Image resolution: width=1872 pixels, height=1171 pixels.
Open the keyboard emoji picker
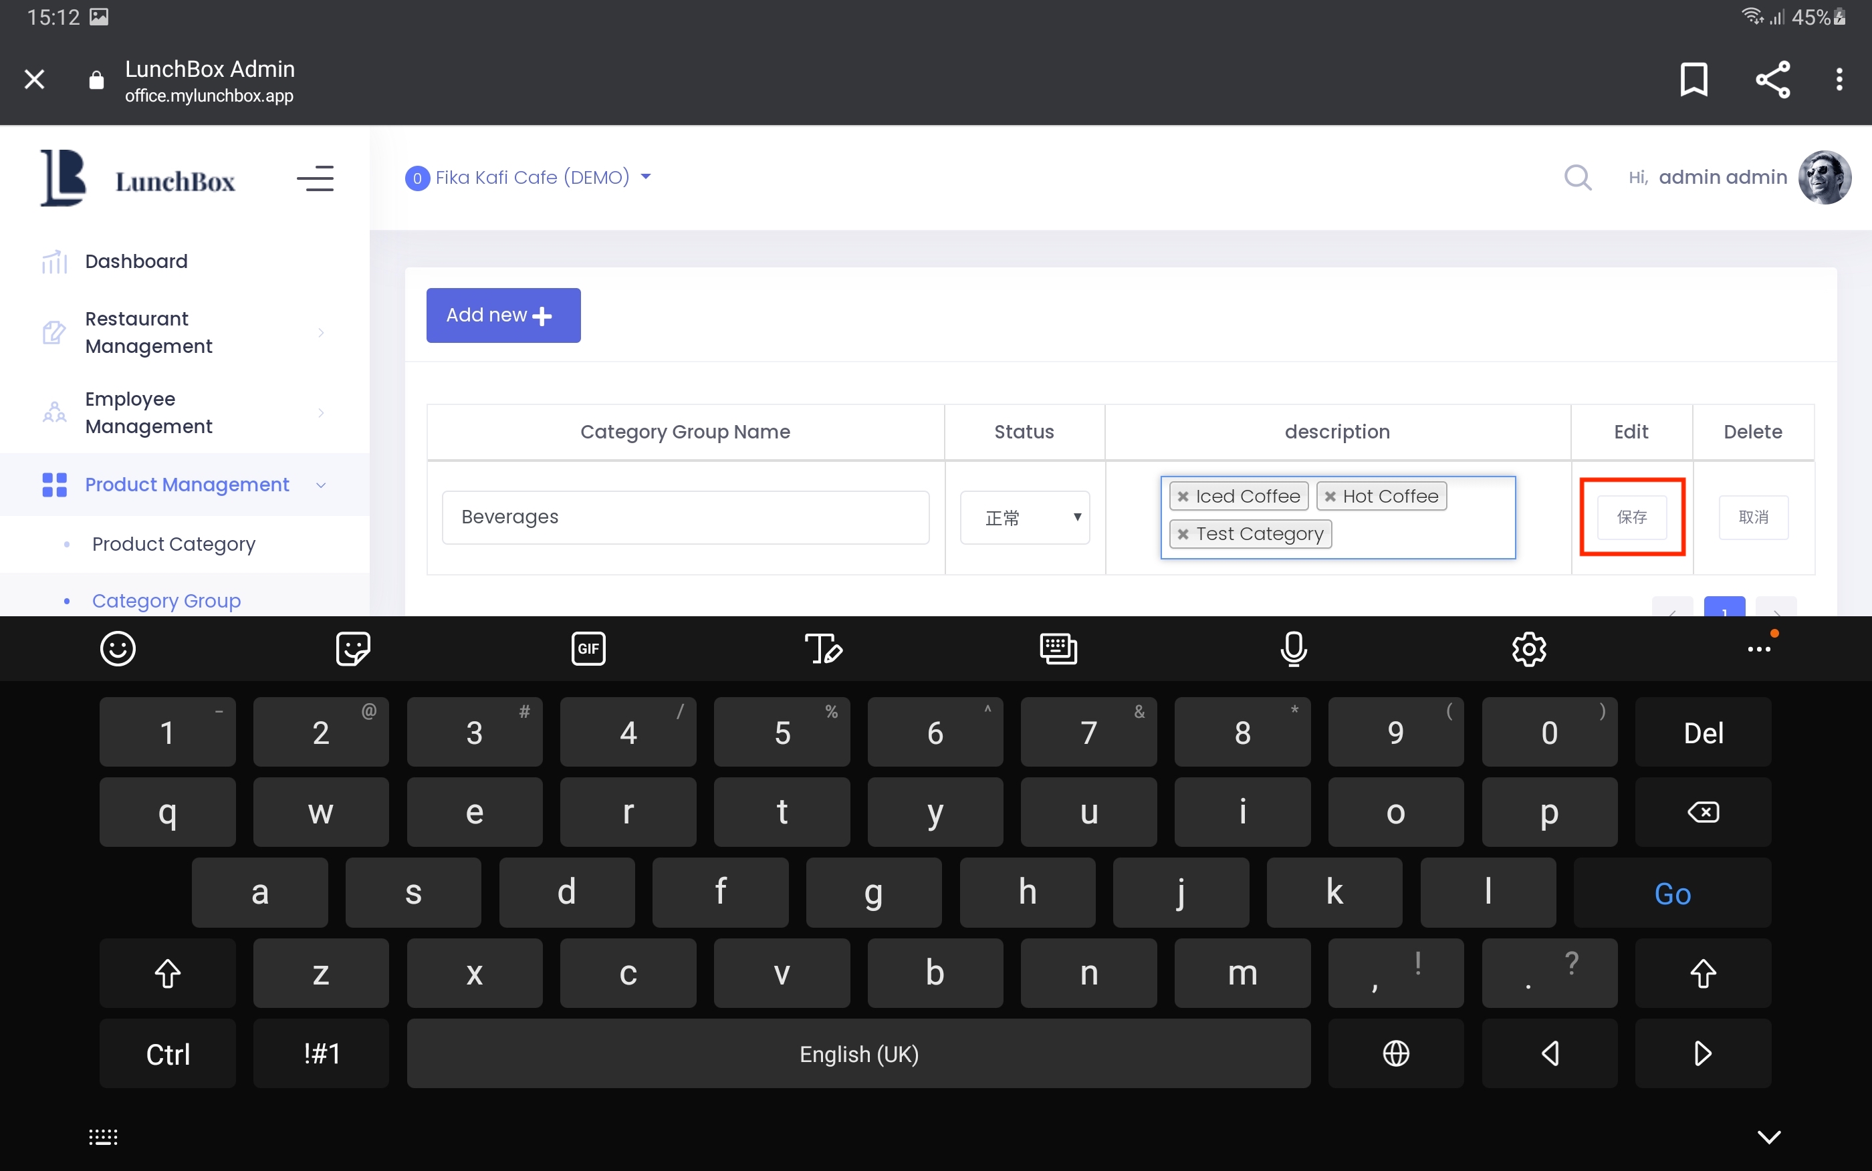click(x=118, y=648)
